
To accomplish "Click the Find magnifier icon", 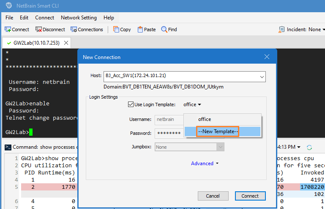I will [x=164, y=29].
